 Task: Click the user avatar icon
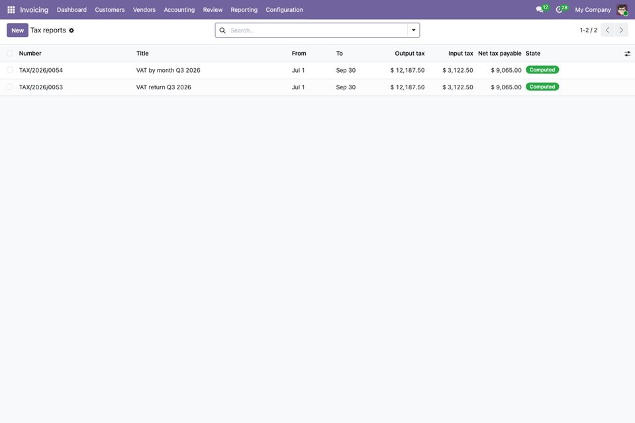tap(622, 9)
